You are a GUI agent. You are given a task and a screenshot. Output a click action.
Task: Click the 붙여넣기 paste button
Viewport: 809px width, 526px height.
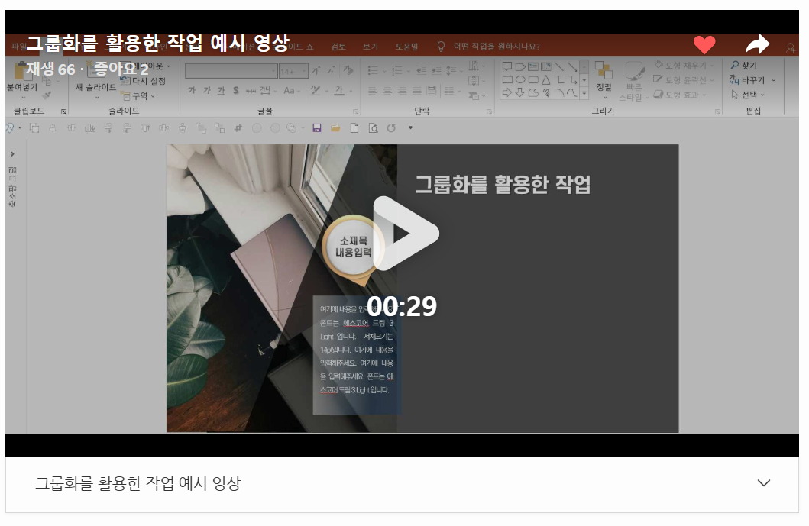pos(22,79)
